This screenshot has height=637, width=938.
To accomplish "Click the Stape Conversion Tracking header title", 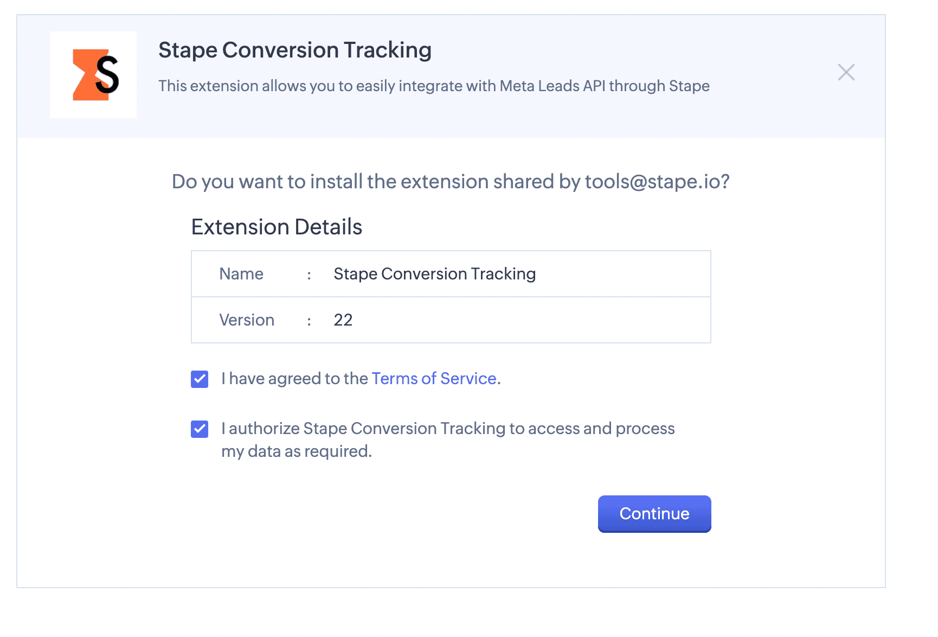I will pyautogui.click(x=294, y=50).
